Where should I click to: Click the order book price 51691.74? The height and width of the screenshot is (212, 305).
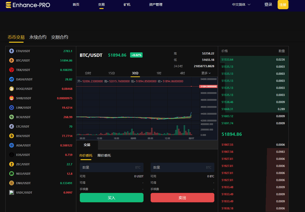click(227, 123)
